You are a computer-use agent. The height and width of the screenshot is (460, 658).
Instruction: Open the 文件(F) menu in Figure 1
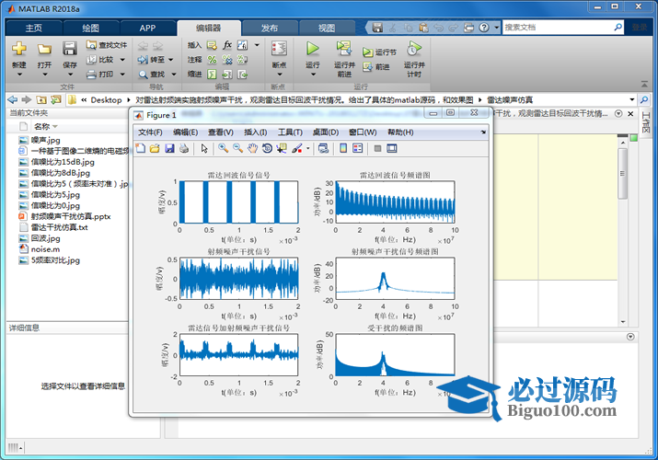click(x=150, y=132)
